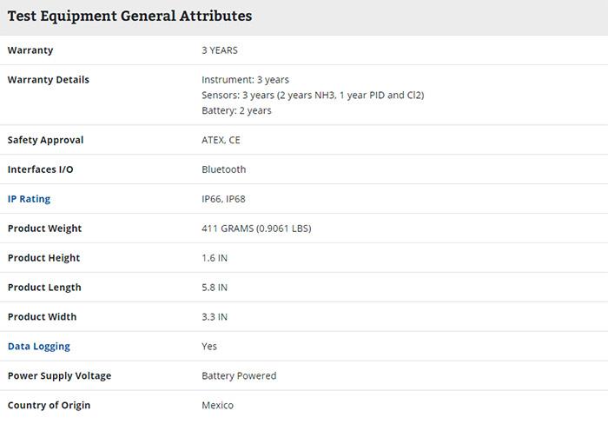
Task: Click the Instrument: 3 years line
Action: [x=245, y=80]
